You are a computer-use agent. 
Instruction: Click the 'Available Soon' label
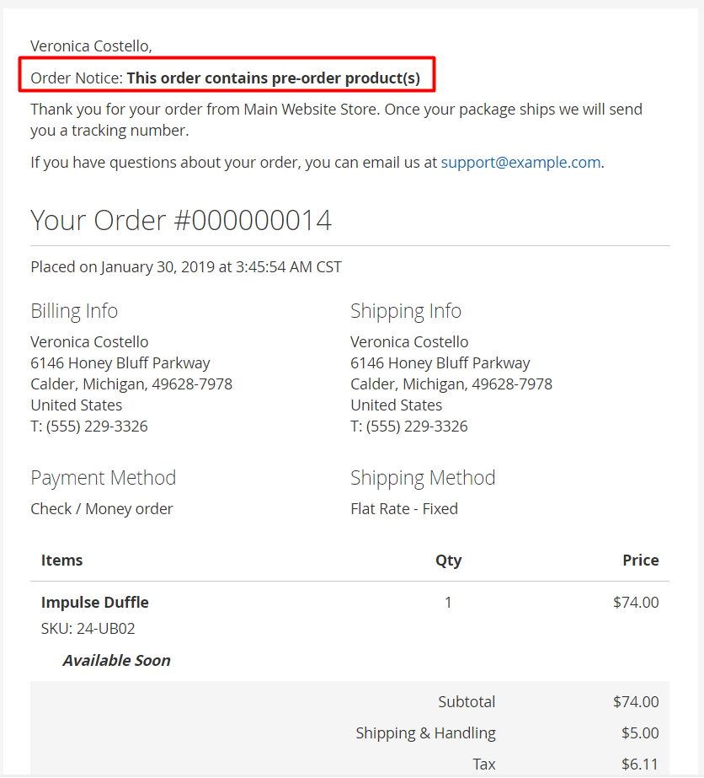click(x=116, y=661)
